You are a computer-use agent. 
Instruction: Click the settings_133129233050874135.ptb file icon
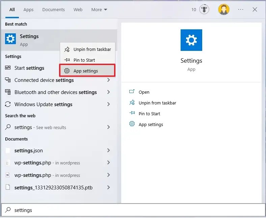tap(8, 187)
